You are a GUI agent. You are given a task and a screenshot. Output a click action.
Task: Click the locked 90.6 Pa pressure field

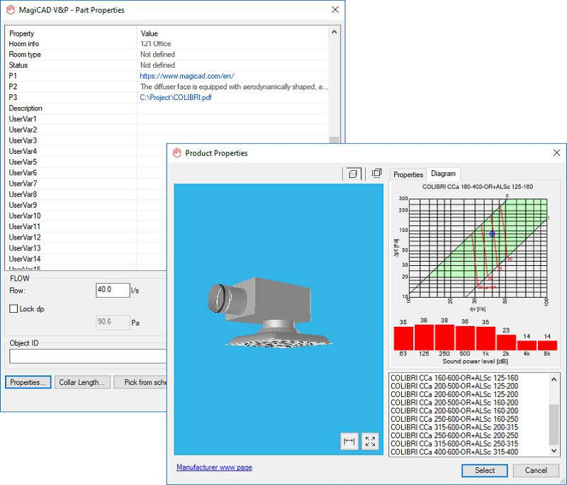113,322
